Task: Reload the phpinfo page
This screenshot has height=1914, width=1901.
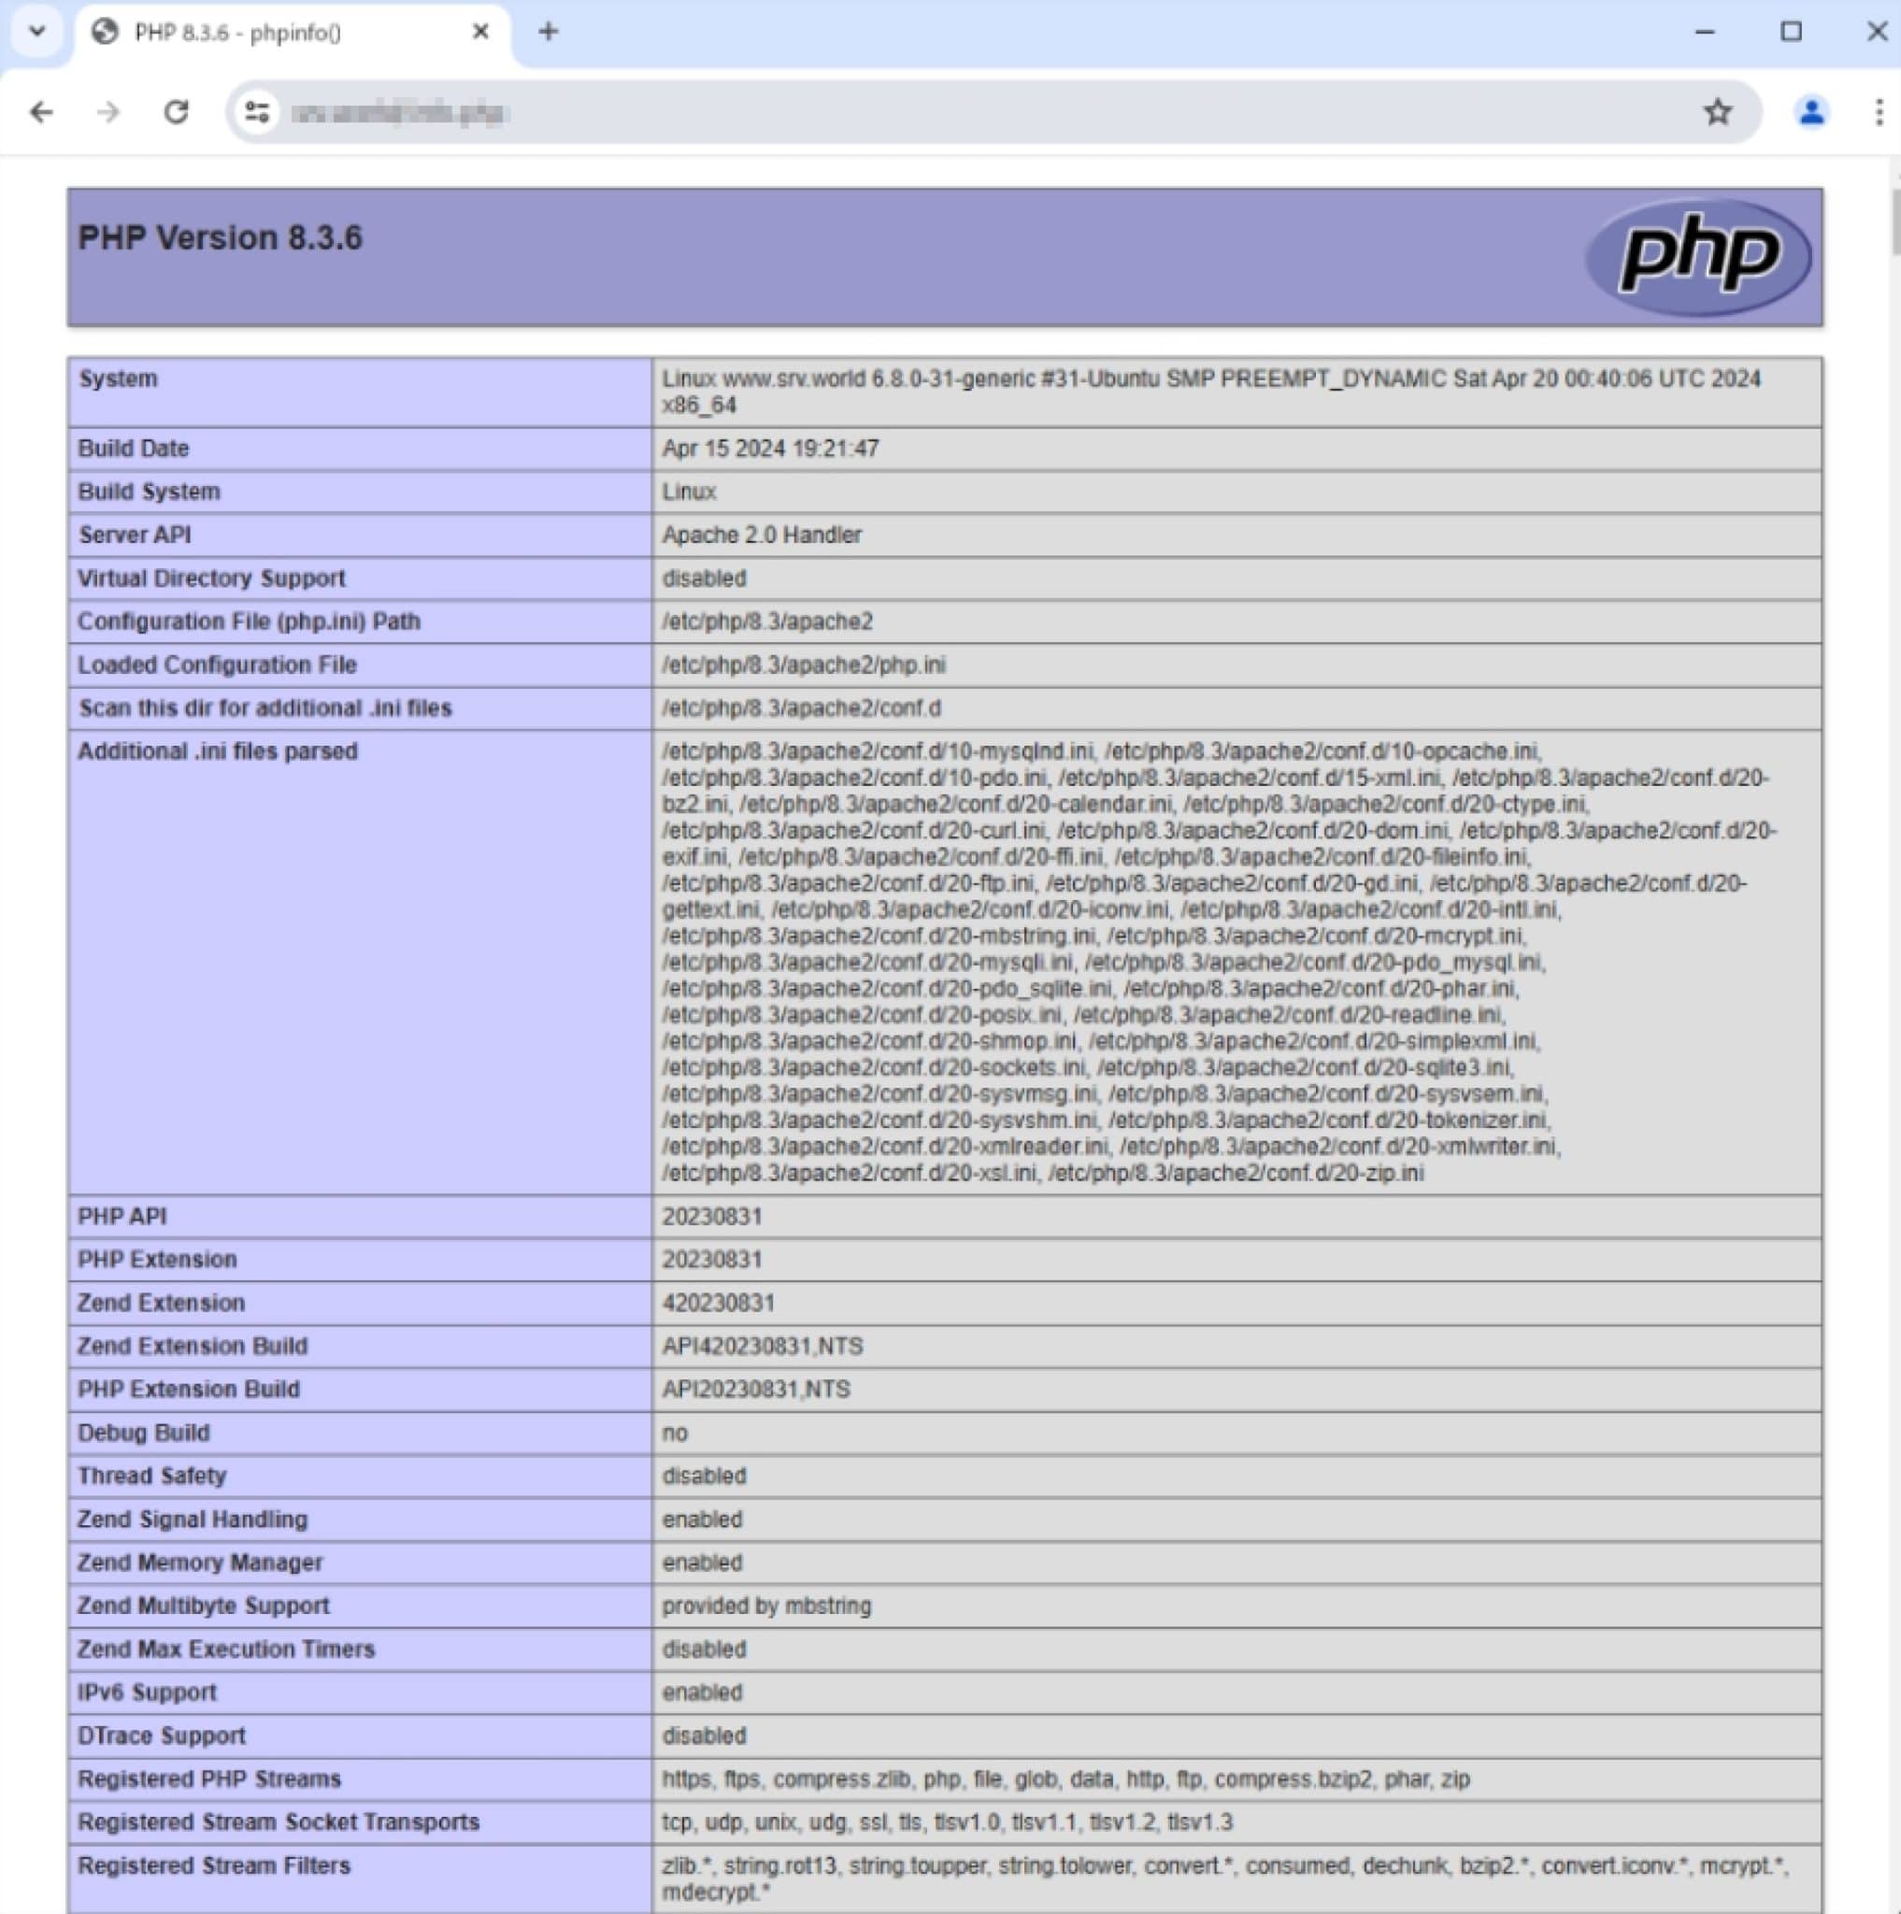Action: coord(177,111)
